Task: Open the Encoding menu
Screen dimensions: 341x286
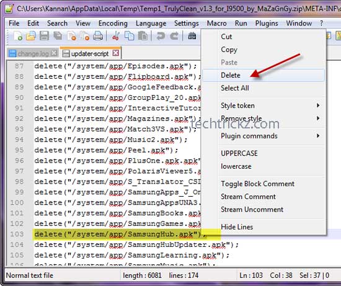Action: coord(113,23)
